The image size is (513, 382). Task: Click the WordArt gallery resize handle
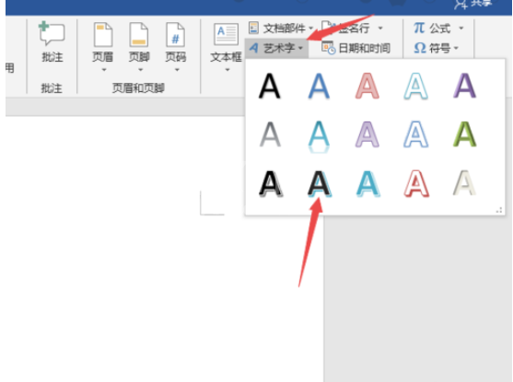[x=499, y=210]
